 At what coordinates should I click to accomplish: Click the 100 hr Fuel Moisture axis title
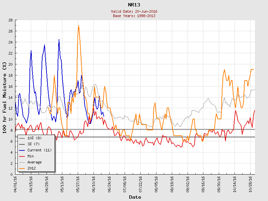pos(5,97)
